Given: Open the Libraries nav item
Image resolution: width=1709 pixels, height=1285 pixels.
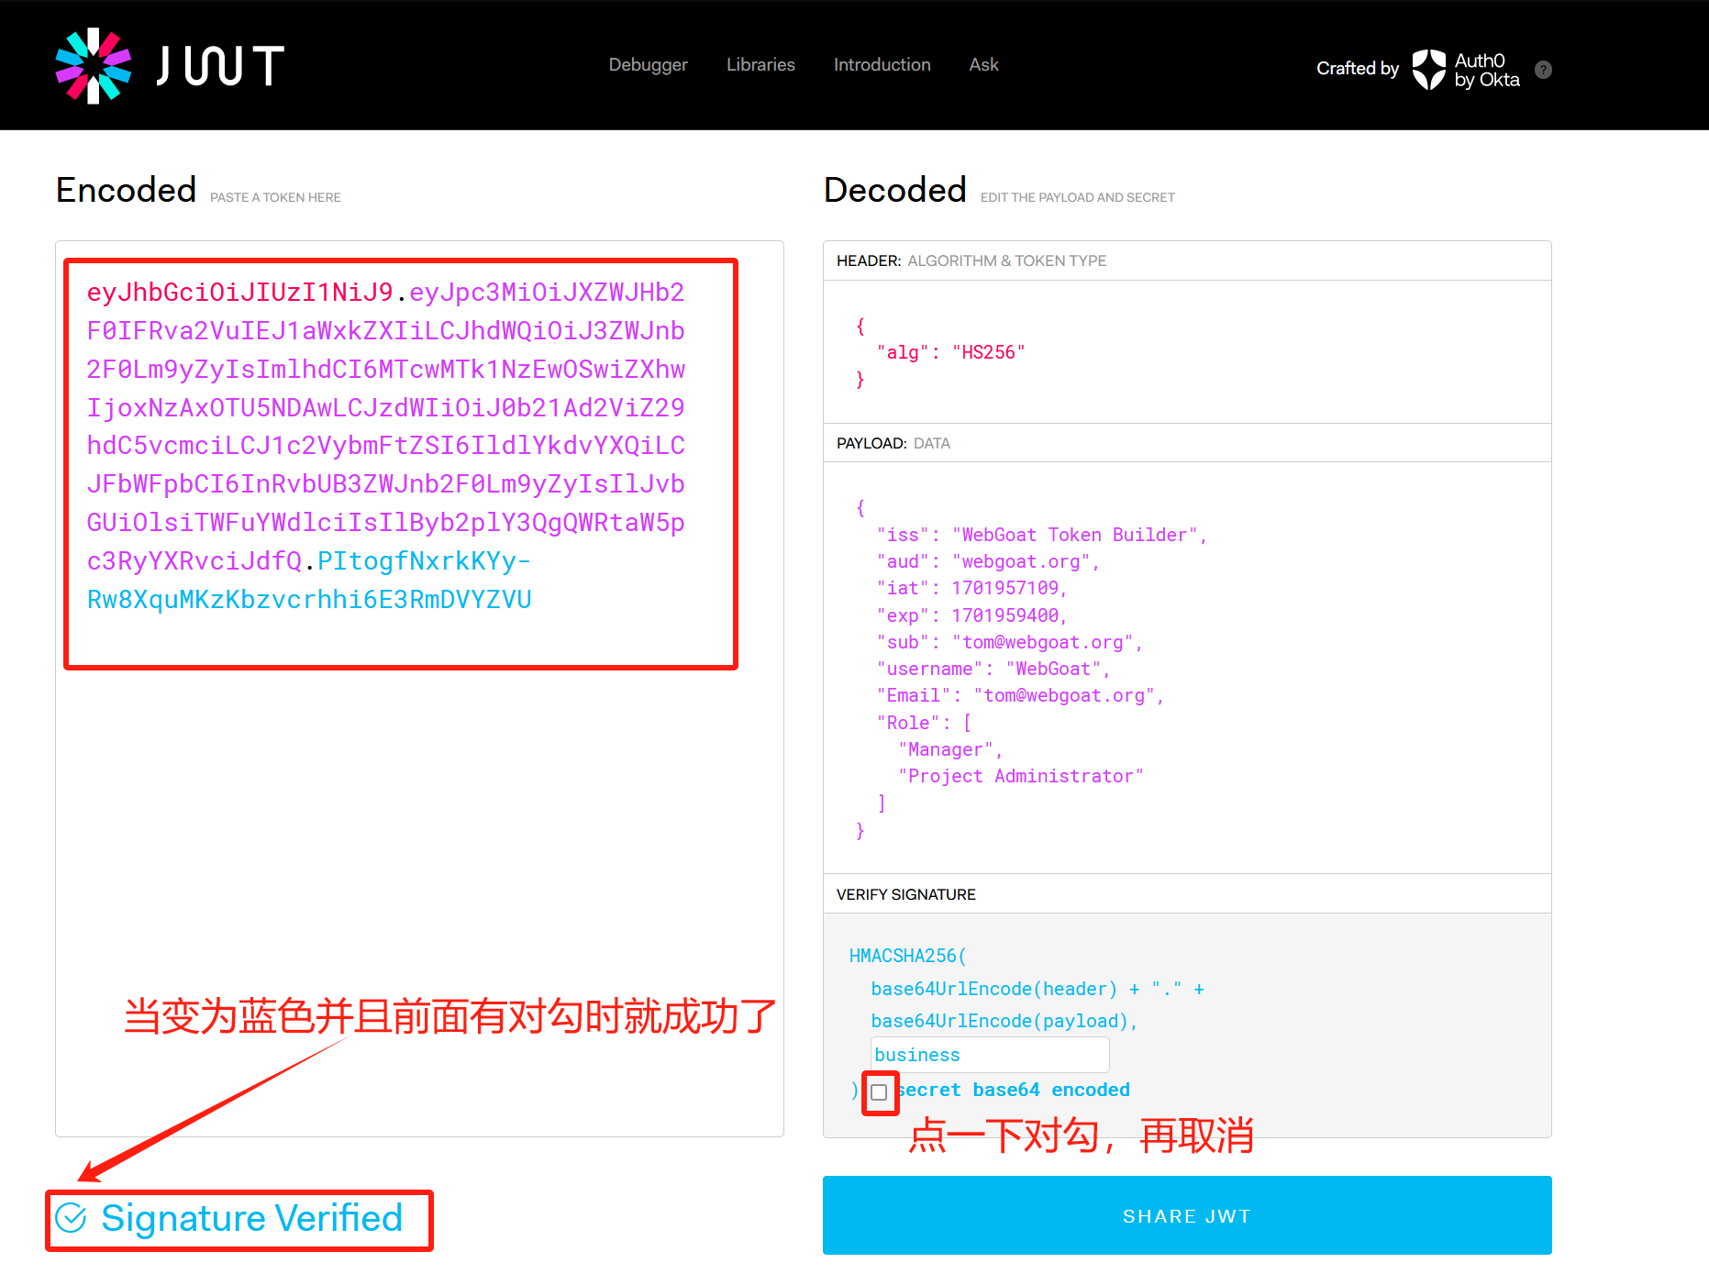Looking at the screenshot, I should click(760, 64).
